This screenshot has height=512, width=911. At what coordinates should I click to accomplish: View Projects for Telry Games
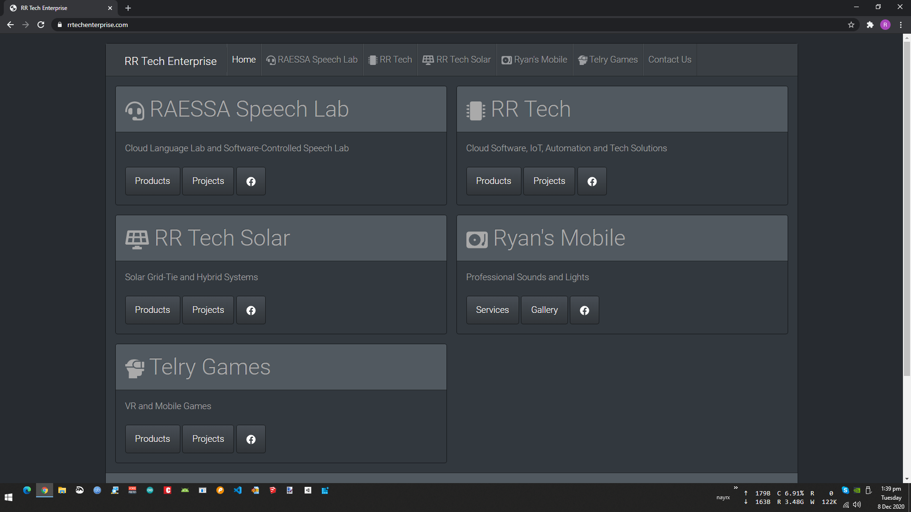(x=208, y=439)
